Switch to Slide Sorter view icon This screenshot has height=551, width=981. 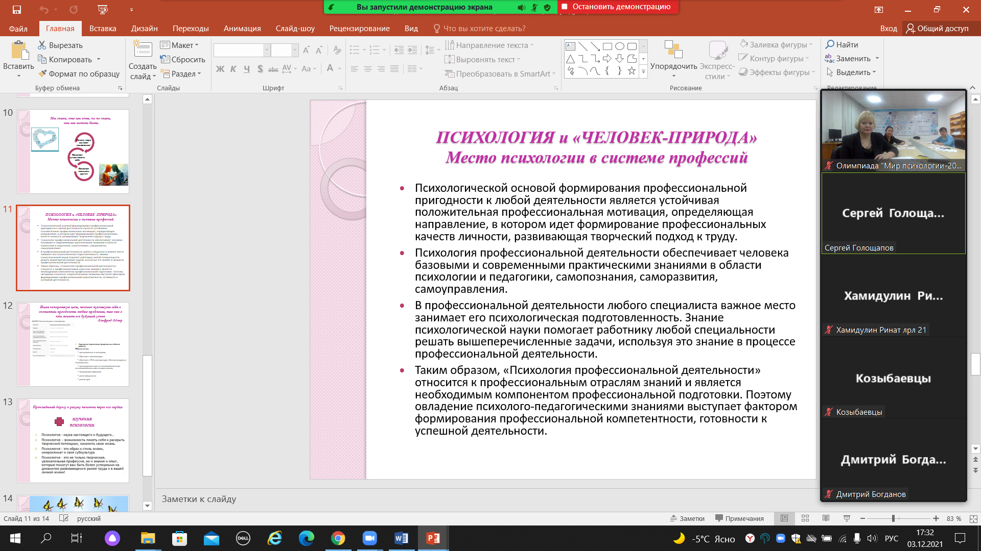coord(805,518)
